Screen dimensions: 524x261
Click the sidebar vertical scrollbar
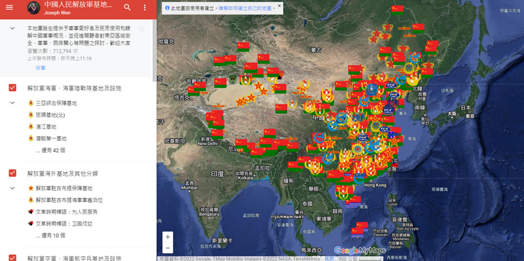[154, 50]
